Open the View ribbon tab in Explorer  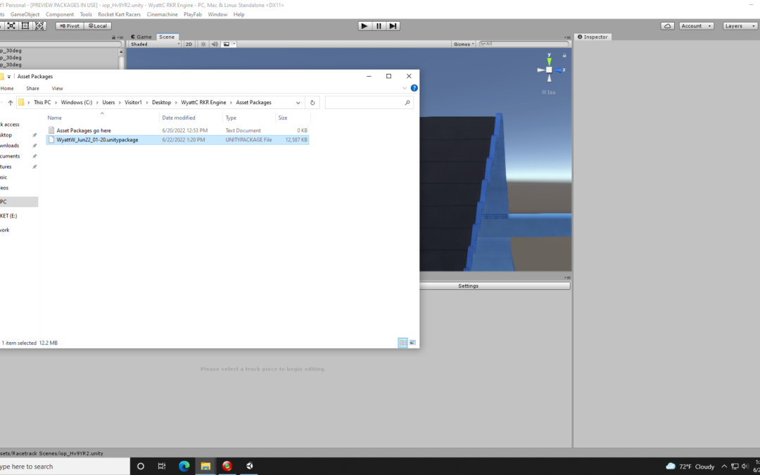[x=57, y=88]
